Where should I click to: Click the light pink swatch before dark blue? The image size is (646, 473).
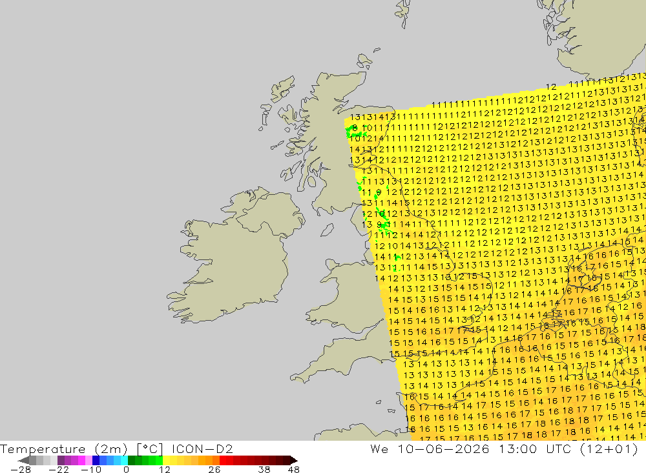(x=89, y=461)
